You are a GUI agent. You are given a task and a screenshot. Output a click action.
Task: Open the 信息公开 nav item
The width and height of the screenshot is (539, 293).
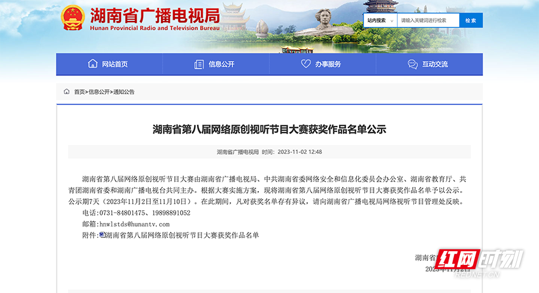216,64
